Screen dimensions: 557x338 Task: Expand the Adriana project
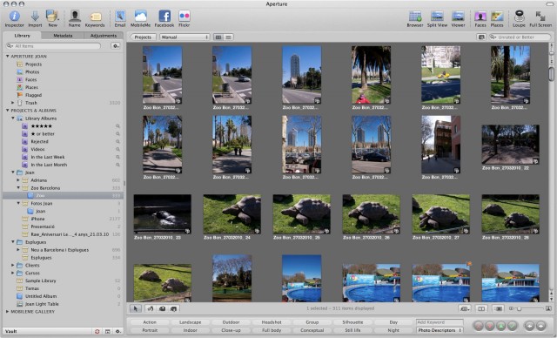click(18, 180)
